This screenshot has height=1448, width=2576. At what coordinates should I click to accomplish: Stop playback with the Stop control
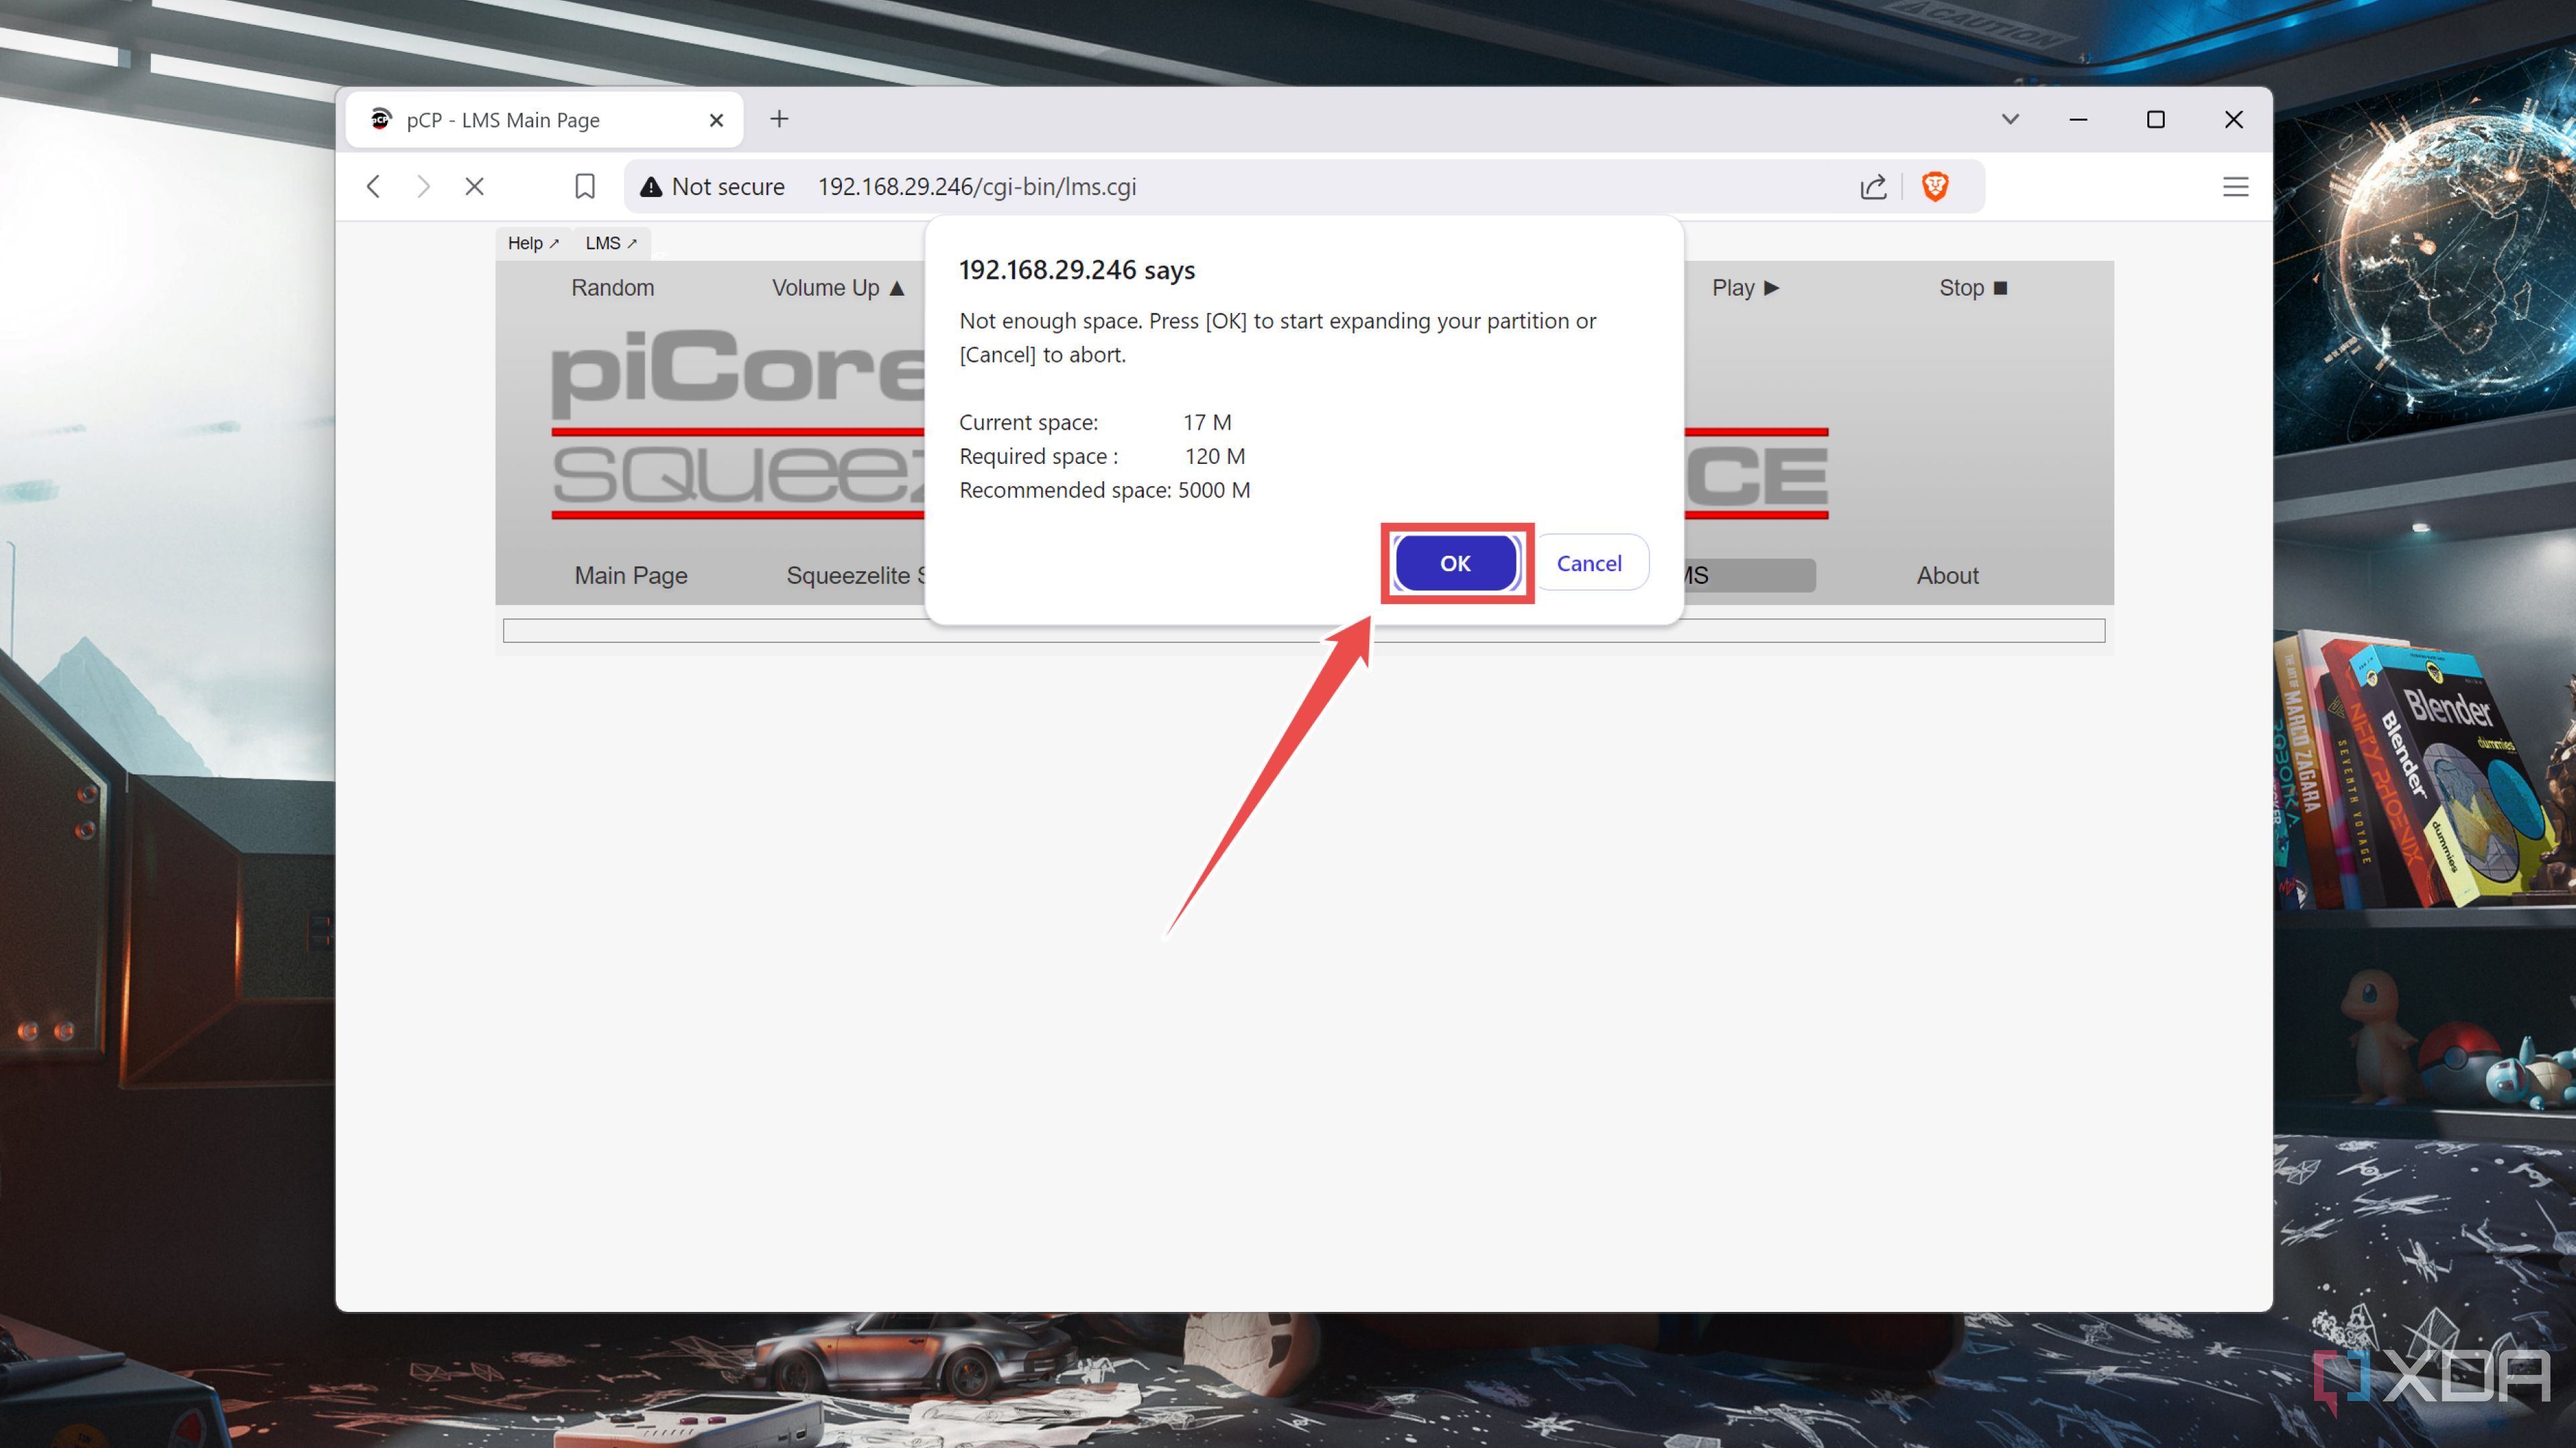point(1971,287)
